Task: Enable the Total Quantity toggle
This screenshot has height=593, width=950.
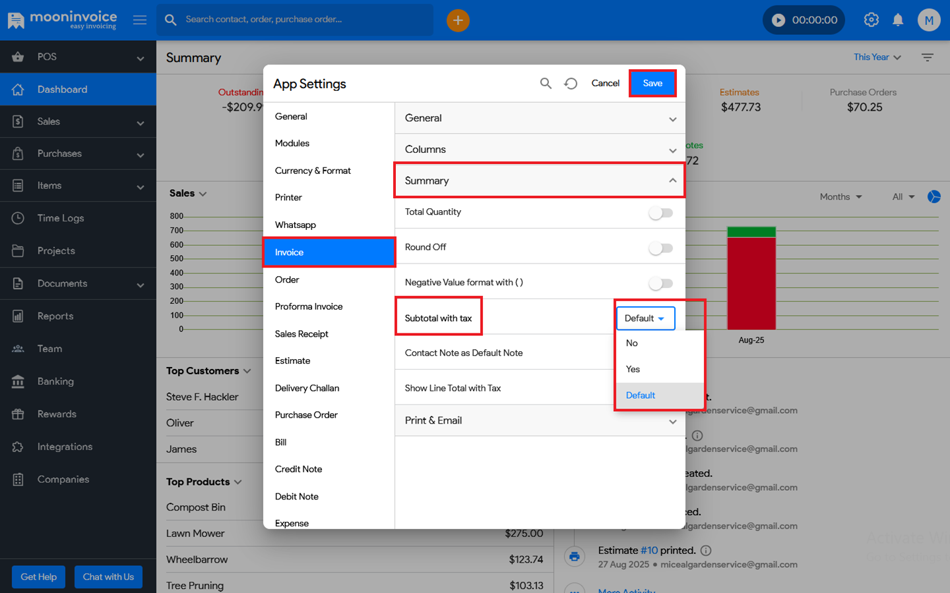Action: point(660,213)
